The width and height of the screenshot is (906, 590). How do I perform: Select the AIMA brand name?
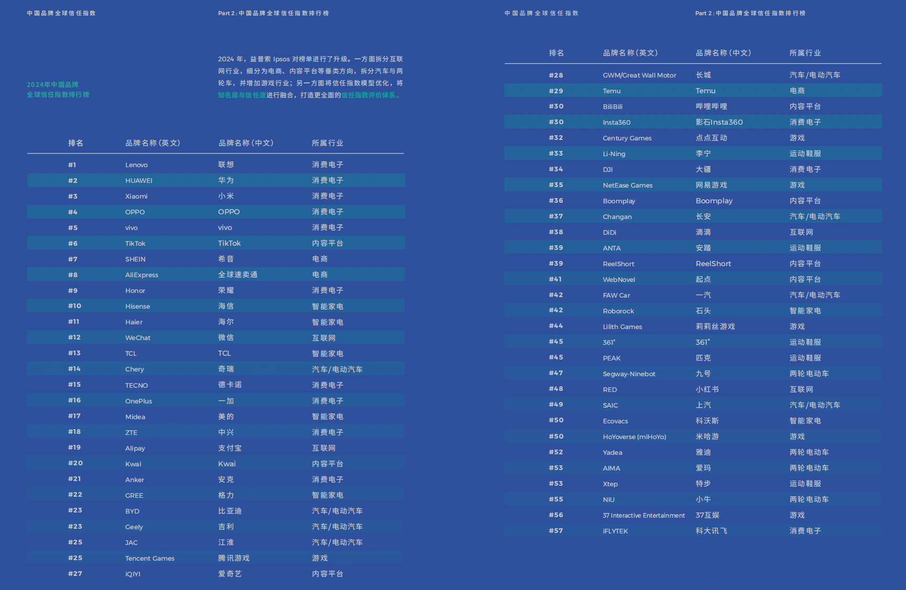(611, 468)
